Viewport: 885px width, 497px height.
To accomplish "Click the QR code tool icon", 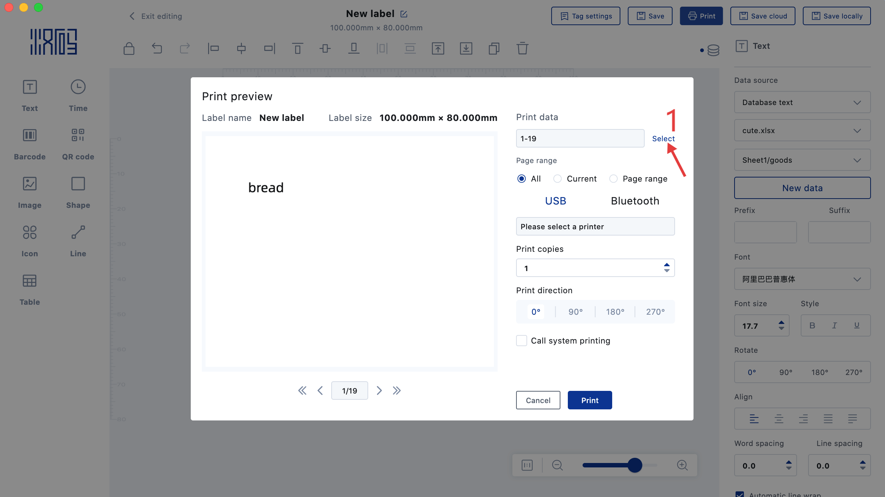I will pos(78,135).
